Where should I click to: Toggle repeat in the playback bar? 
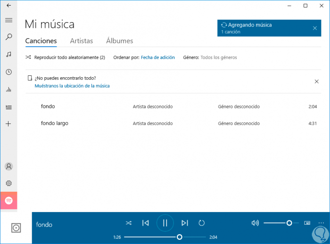(x=202, y=223)
